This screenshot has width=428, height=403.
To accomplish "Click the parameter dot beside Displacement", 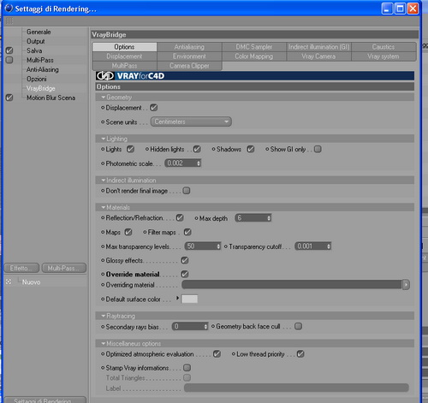I will tap(103, 108).
